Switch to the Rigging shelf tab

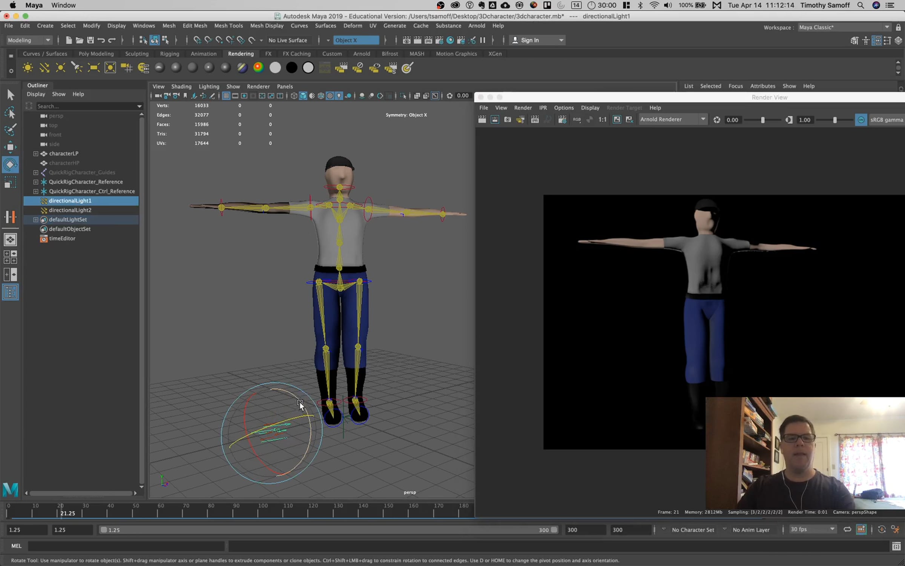(x=169, y=54)
